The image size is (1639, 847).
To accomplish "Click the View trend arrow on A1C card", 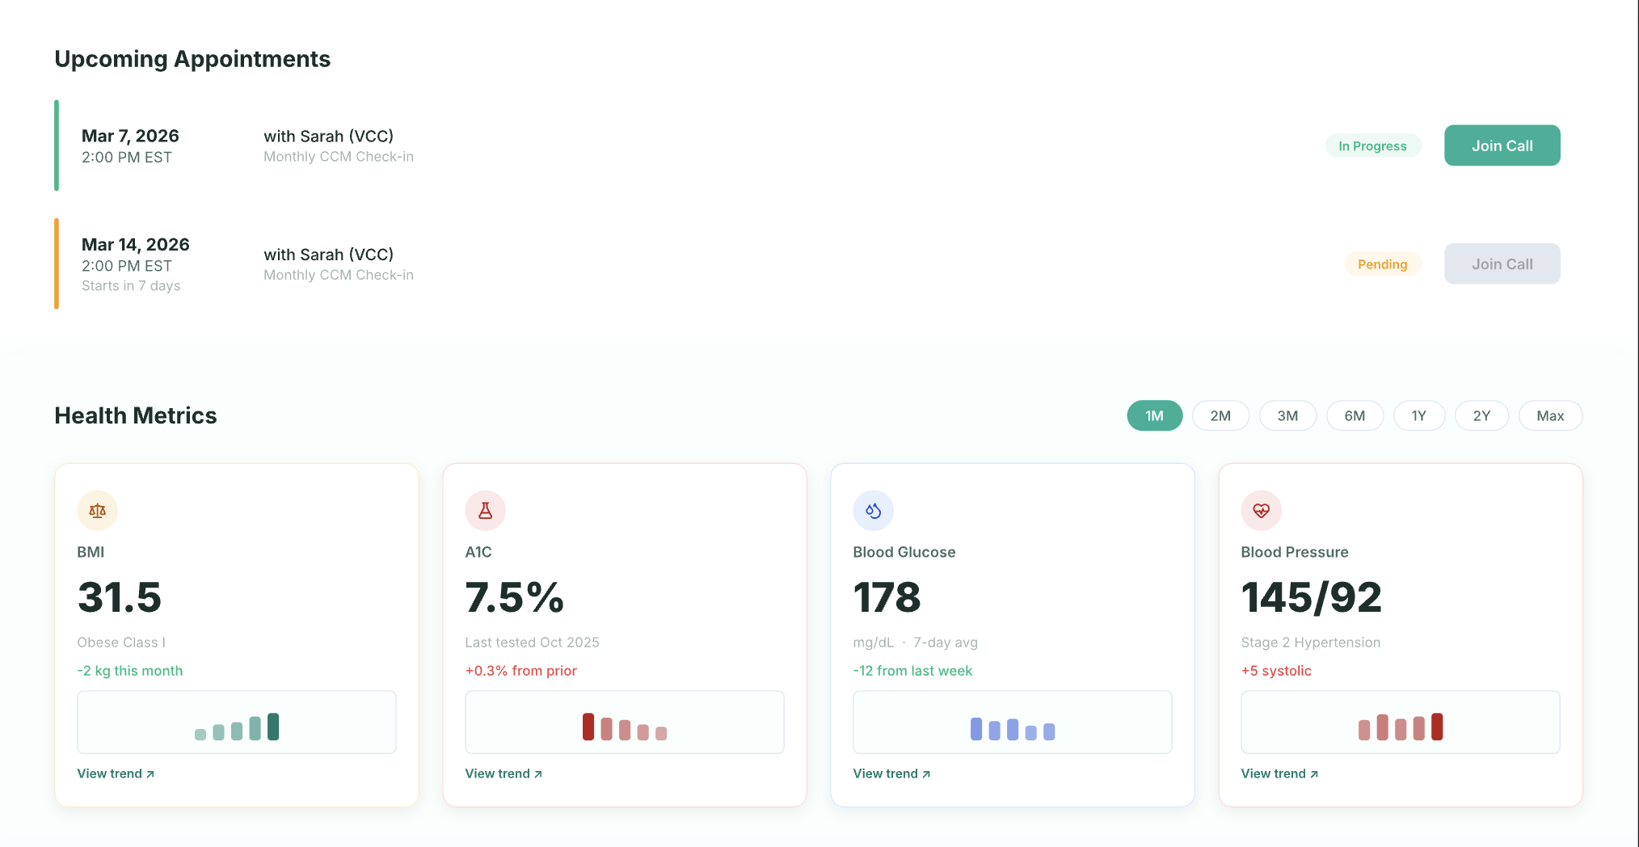I will [x=538, y=773].
